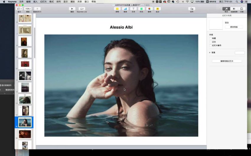Open Notification Center list icon
251x156 pixels.
point(246,1)
